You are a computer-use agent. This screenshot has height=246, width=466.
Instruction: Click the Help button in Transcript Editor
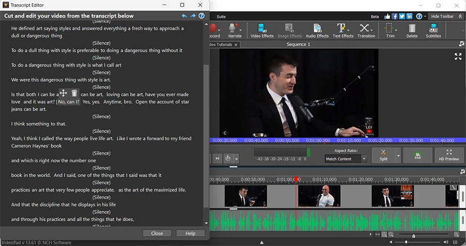190,233
